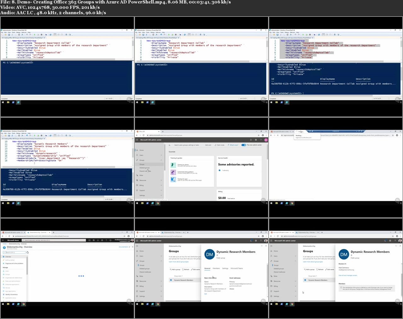Click Add a group in General tab frame
This screenshot has width=403, height=319.
[175, 270]
